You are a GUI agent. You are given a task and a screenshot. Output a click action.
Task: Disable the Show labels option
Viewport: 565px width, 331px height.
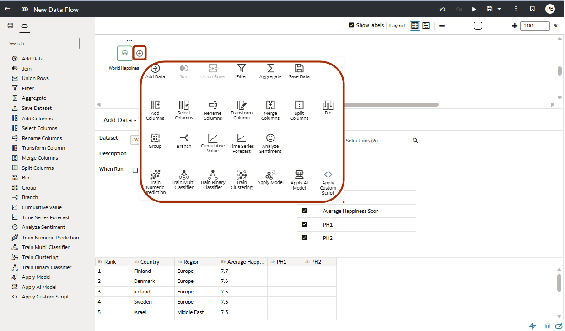(x=352, y=25)
